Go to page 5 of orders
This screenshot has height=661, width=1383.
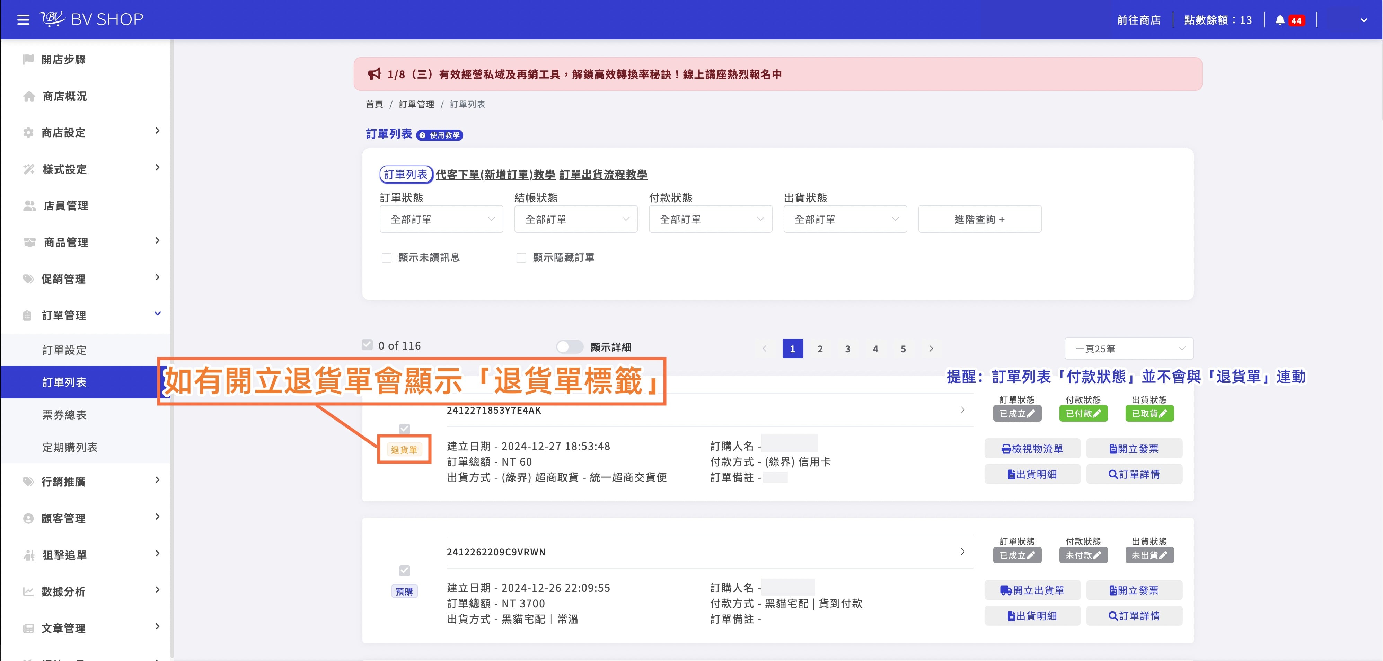pos(903,349)
